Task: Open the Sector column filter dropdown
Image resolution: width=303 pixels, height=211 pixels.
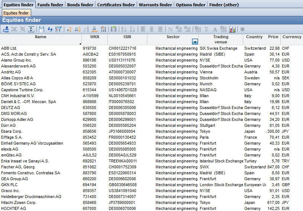Action: [x=195, y=42]
